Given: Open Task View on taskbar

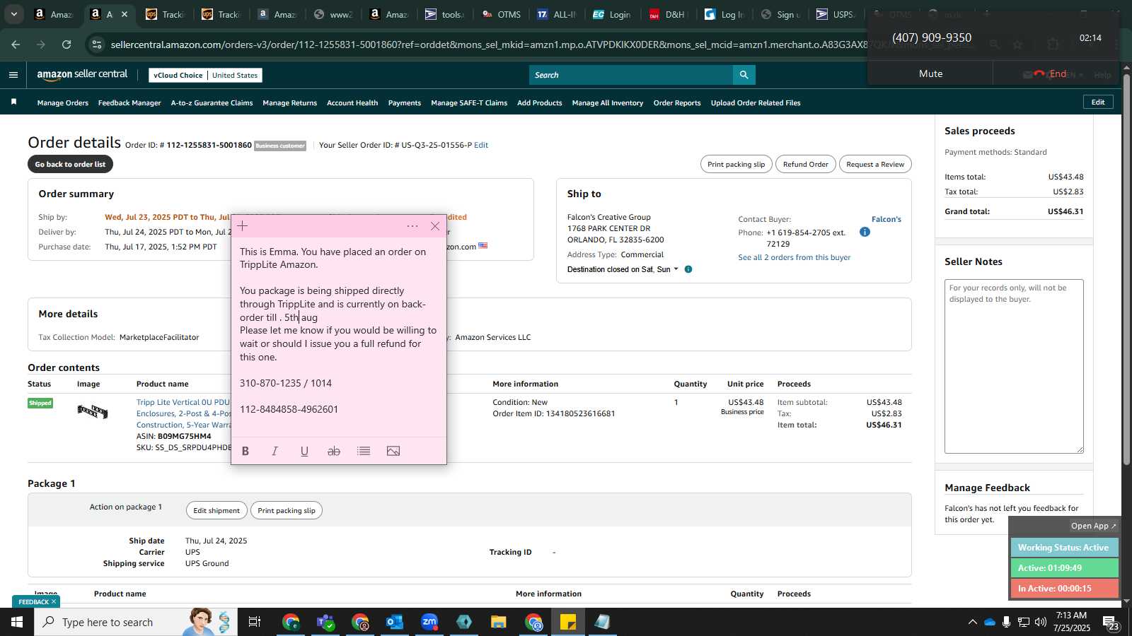Looking at the screenshot, I should (255, 622).
